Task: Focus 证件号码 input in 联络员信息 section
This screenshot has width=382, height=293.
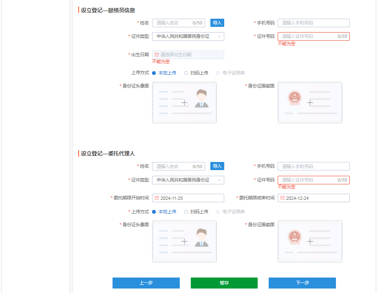Action: tap(314, 37)
